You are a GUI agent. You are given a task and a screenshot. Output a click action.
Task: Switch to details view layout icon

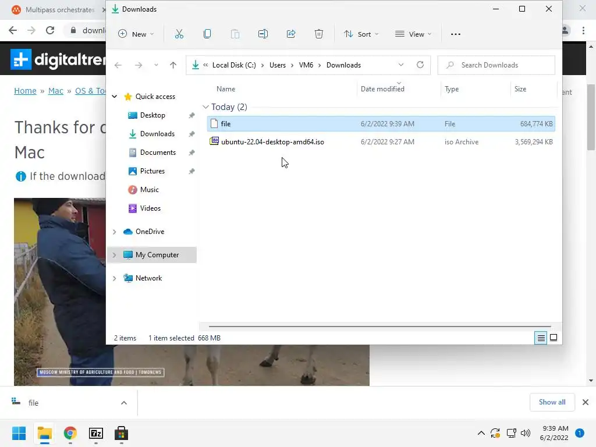tap(541, 338)
